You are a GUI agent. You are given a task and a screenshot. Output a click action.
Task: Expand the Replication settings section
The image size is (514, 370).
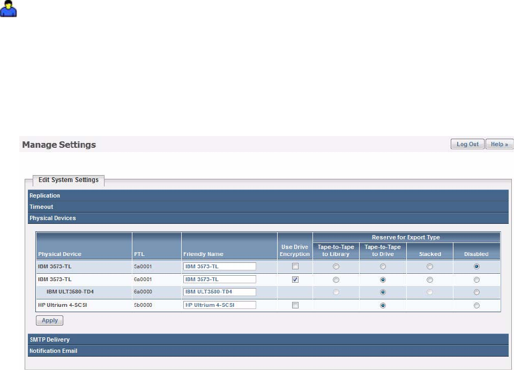(268, 195)
